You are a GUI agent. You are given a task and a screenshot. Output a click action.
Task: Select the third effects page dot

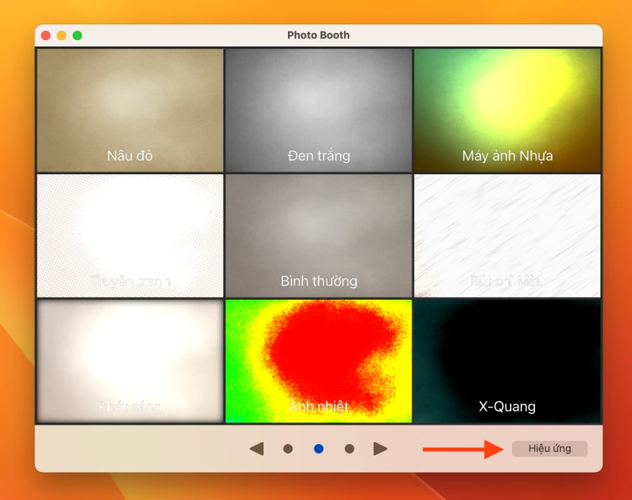click(x=349, y=449)
